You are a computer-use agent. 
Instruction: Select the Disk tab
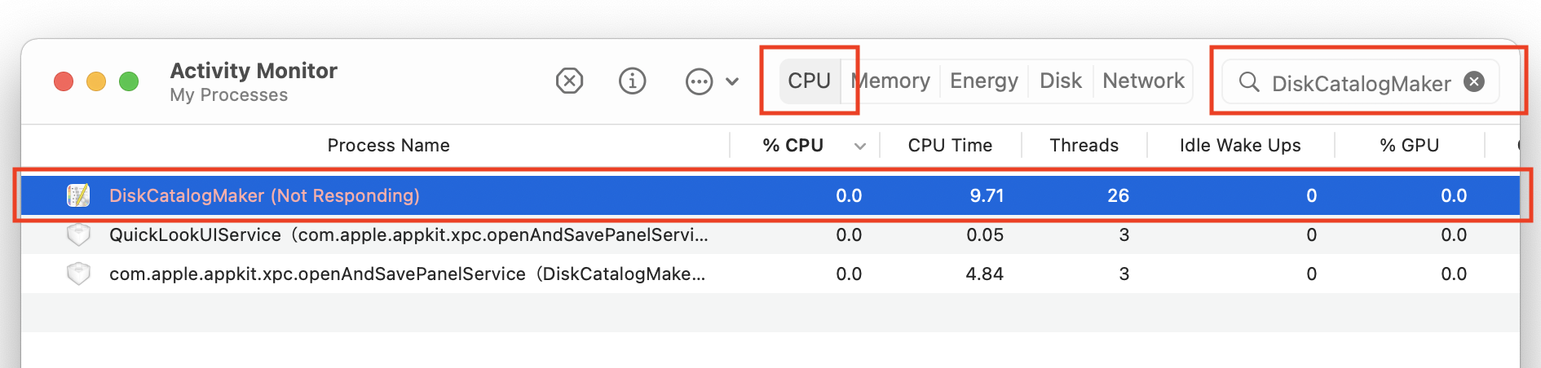point(1061,81)
